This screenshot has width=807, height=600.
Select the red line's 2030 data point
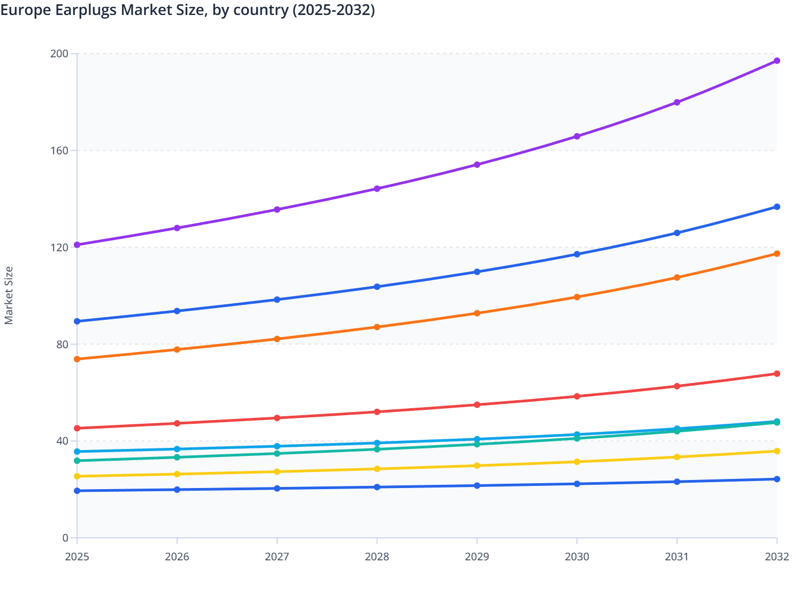pyautogui.click(x=576, y=396)
